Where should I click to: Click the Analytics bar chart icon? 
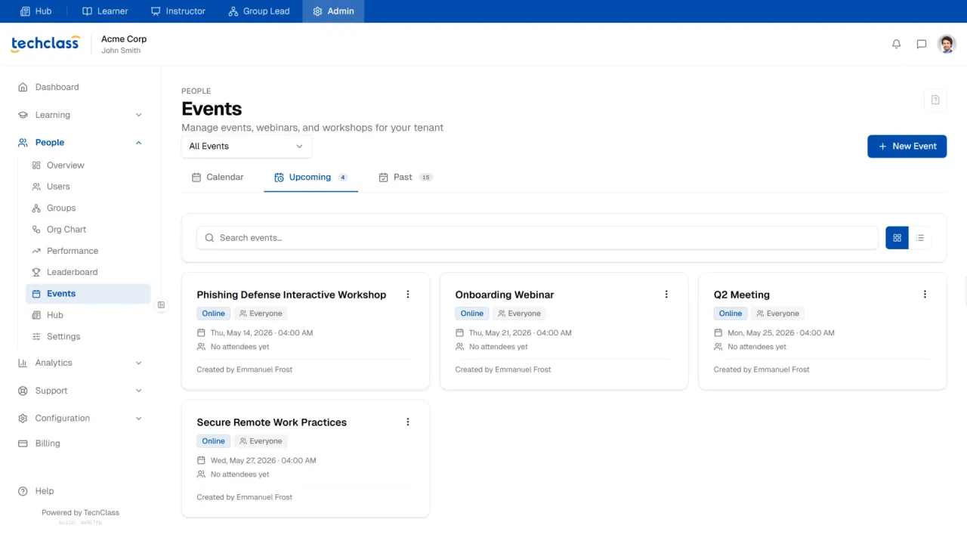(23, 363)
